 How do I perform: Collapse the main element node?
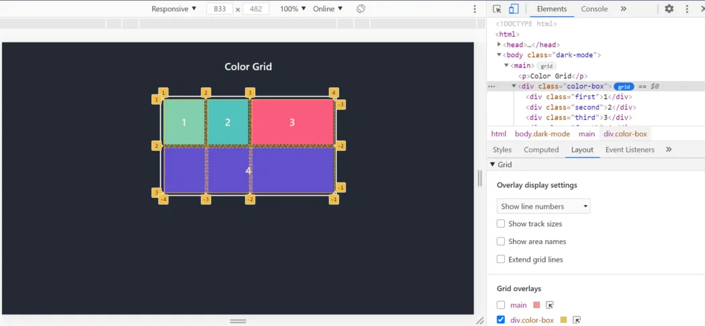tap(506, 66)
